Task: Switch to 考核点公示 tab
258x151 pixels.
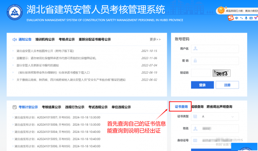Action: pos(67,39)
